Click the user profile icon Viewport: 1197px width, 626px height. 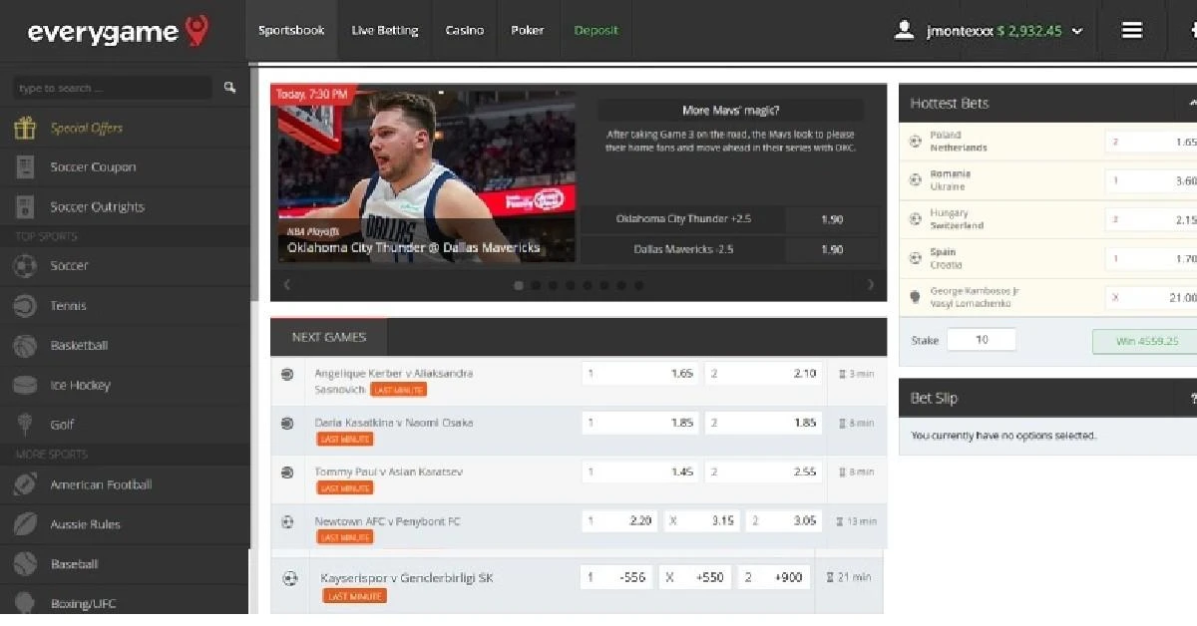pyautogui.click(x=904, y=31)
